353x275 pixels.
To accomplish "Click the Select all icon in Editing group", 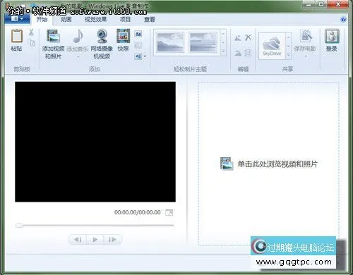I will (248, 53).
